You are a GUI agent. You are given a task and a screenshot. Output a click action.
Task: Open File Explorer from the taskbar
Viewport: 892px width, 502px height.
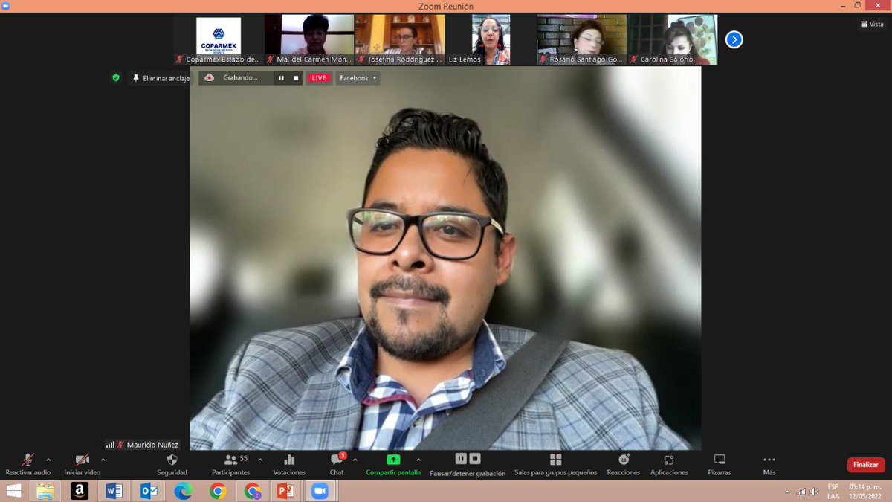45,491
